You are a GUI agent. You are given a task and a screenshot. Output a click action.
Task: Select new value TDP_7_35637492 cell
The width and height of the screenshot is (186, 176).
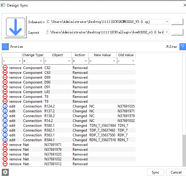click(102, 130)
